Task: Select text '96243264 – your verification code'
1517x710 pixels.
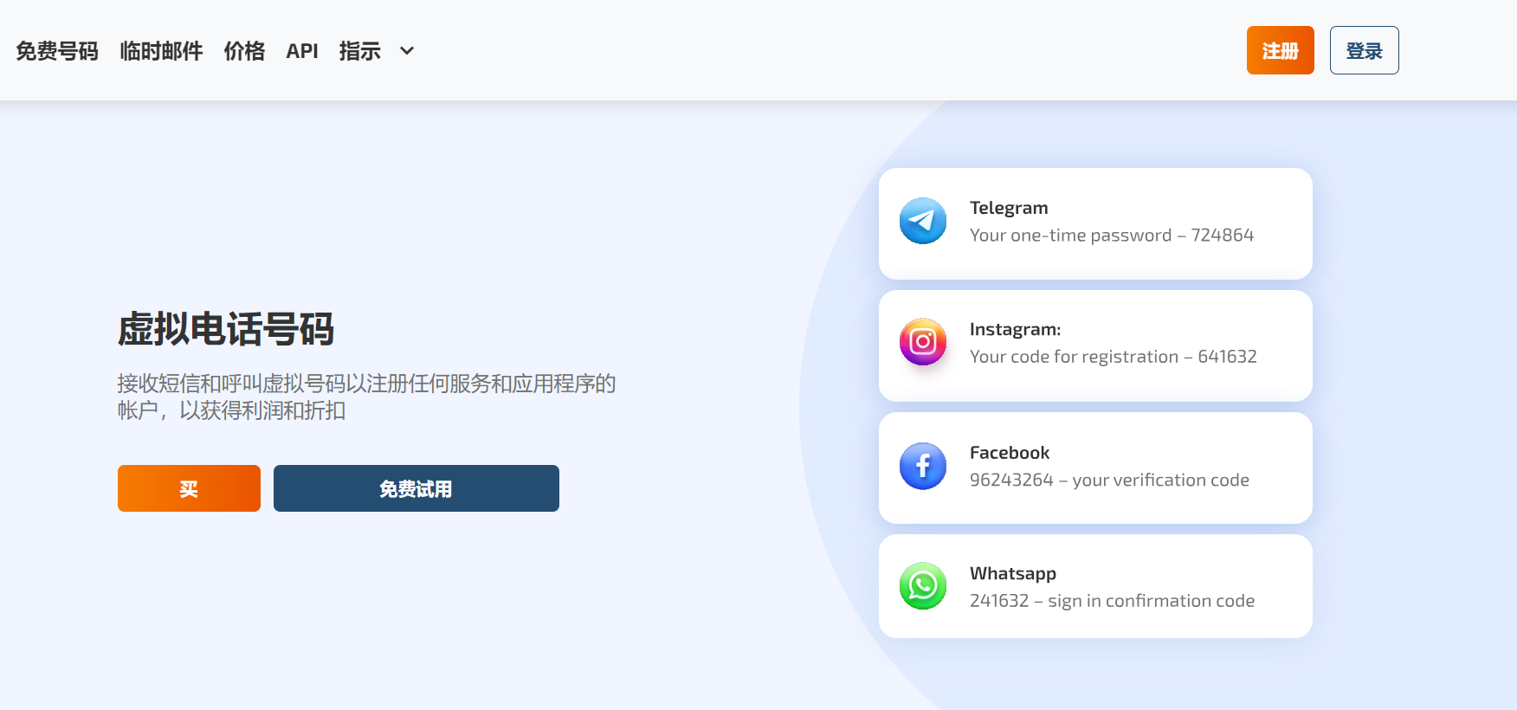Action: click(1110, 480)
